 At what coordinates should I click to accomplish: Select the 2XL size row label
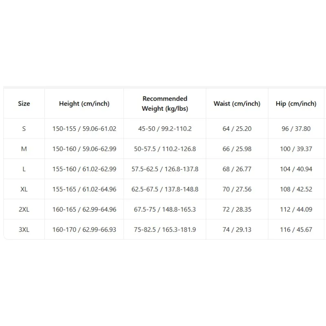(x=24, y=209)
